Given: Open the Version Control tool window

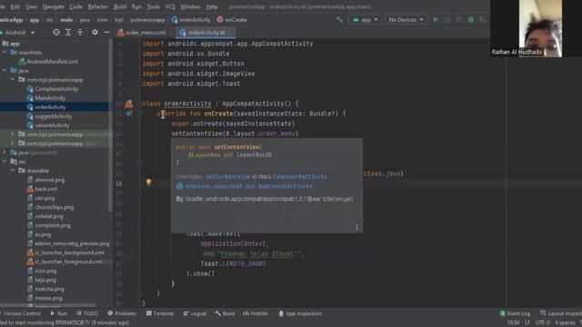Looking at the screenshot, I should click(21, 313).
